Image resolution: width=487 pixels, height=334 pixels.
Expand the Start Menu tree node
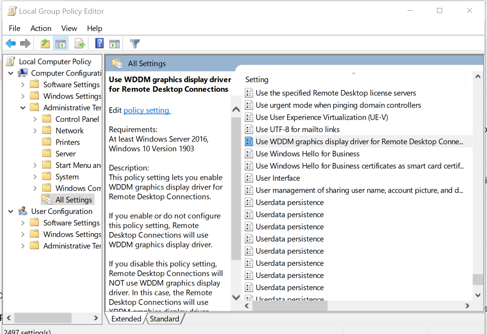click(x=35, y=165)
